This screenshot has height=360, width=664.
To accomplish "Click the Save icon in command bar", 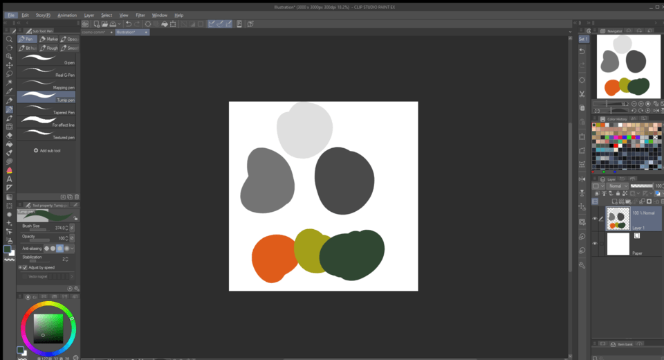I will point(111,24).
